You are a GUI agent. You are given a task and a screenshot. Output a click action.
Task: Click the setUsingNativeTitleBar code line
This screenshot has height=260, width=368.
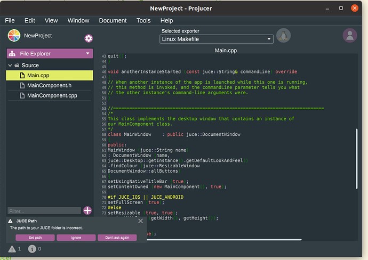click(148, 182)
